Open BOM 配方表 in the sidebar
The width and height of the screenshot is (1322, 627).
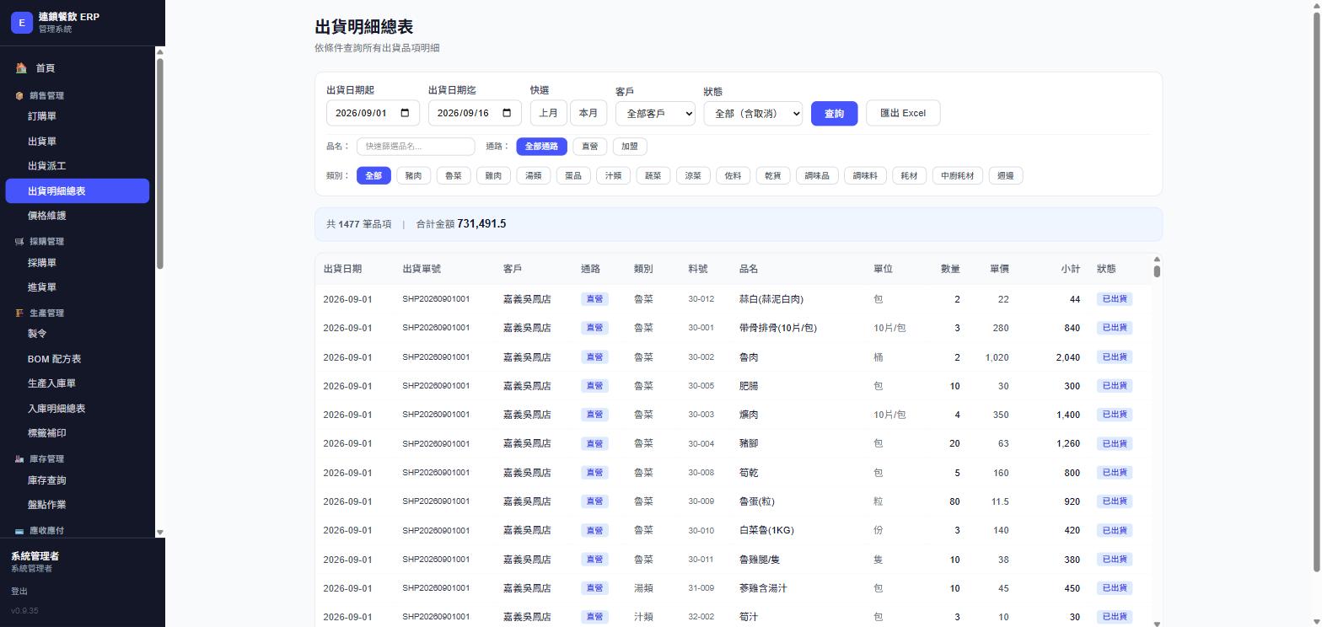click(x=78, y=359)
